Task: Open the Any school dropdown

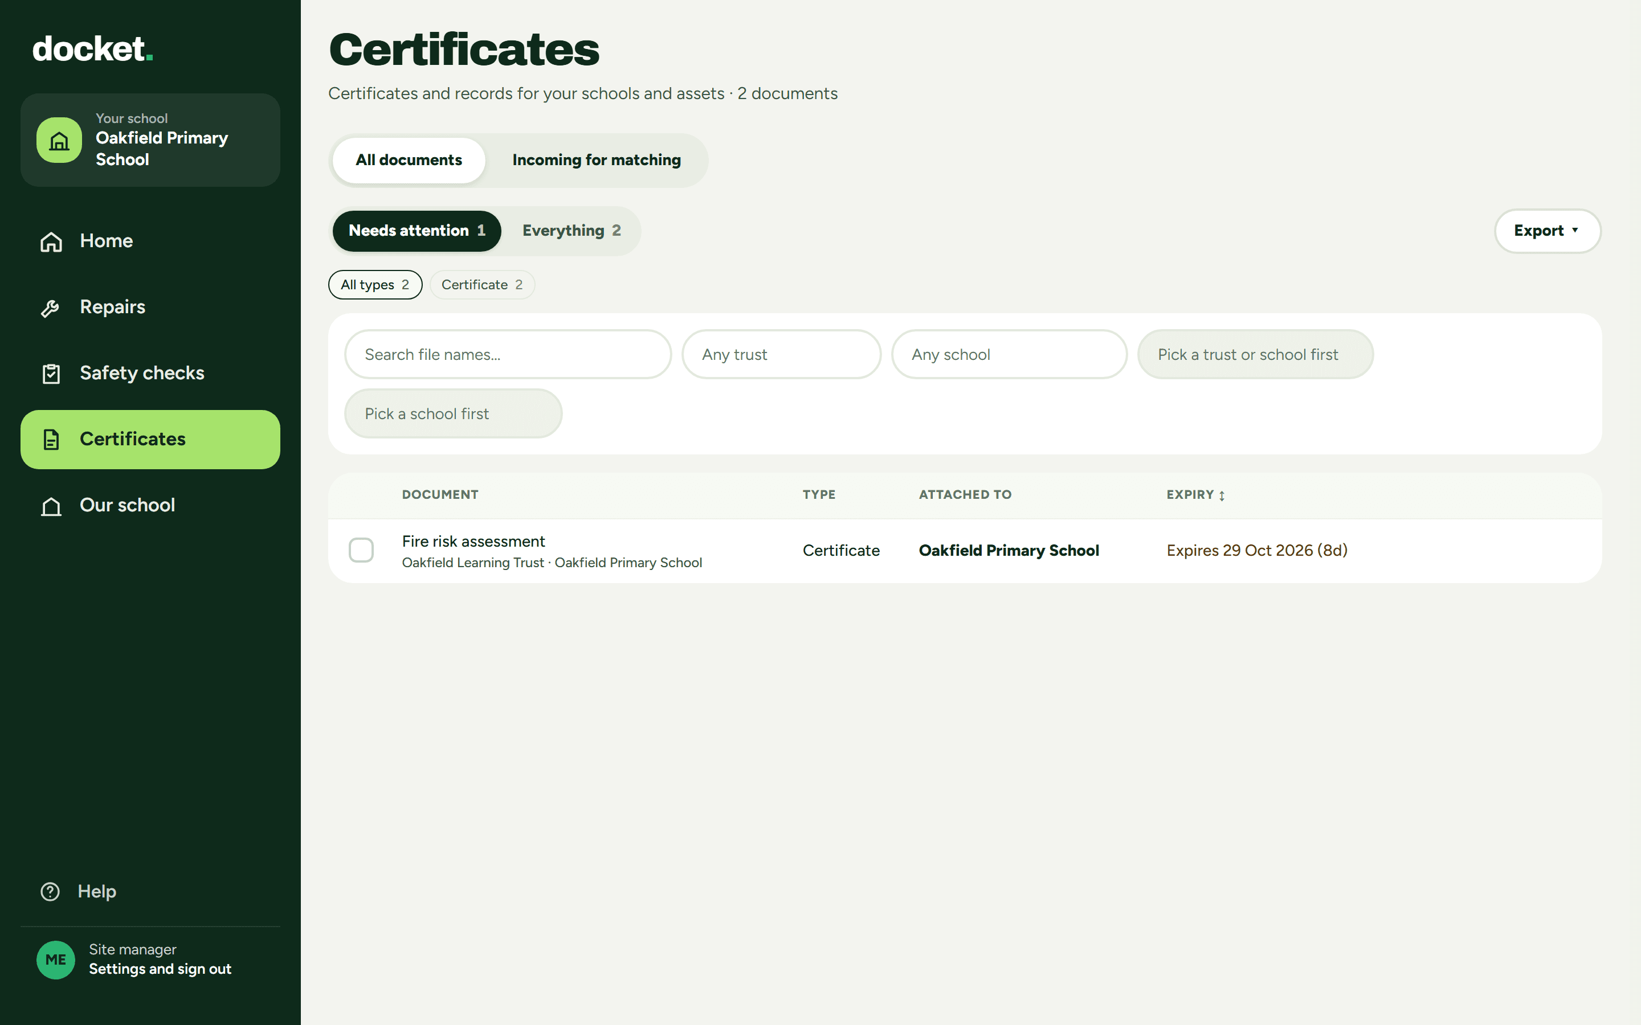Action: coord(1009,354)
